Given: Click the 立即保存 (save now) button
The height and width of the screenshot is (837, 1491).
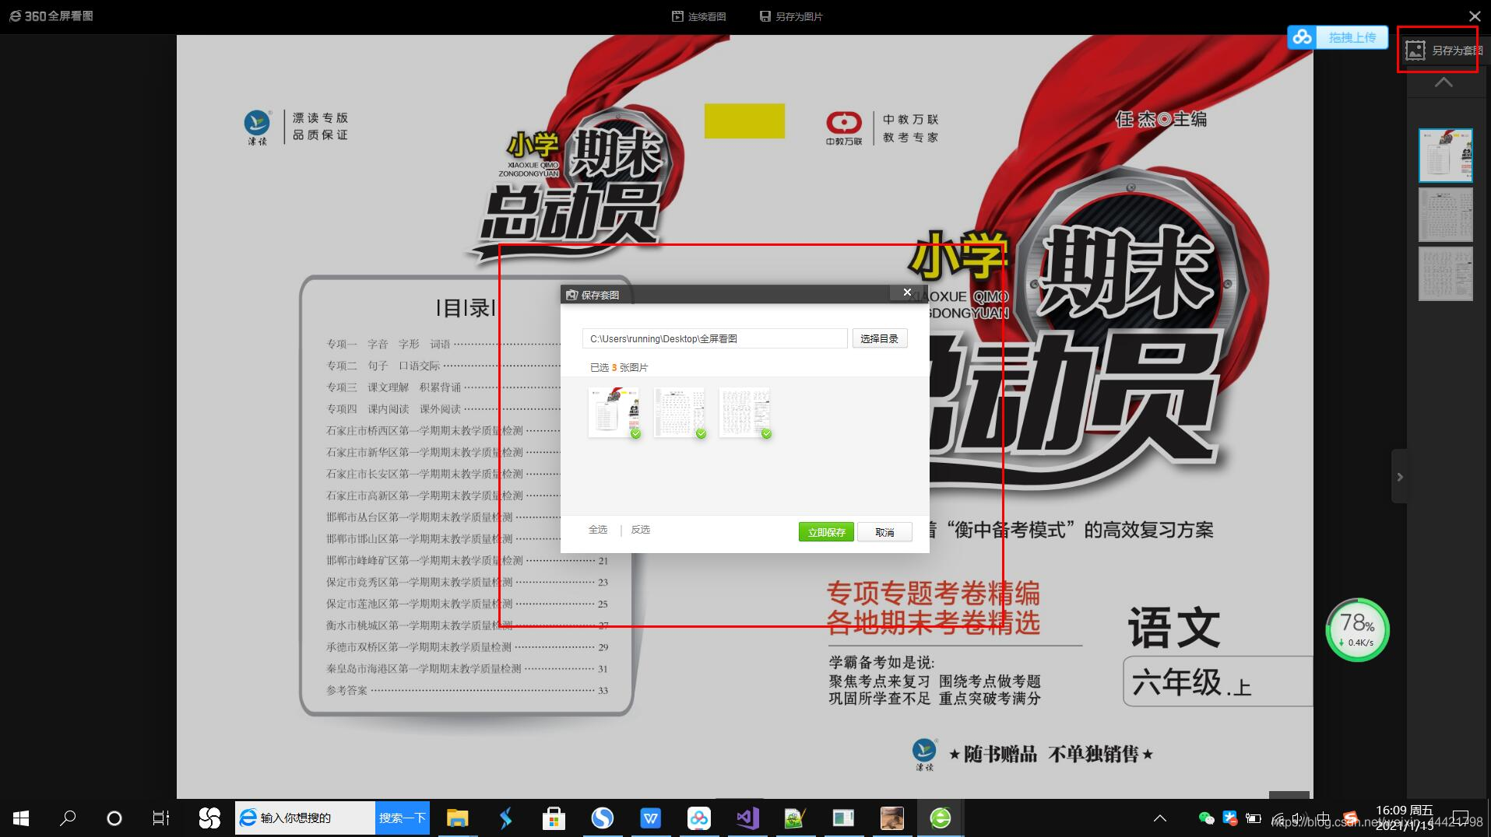Looking at the screenshot, I should point(826,532).
